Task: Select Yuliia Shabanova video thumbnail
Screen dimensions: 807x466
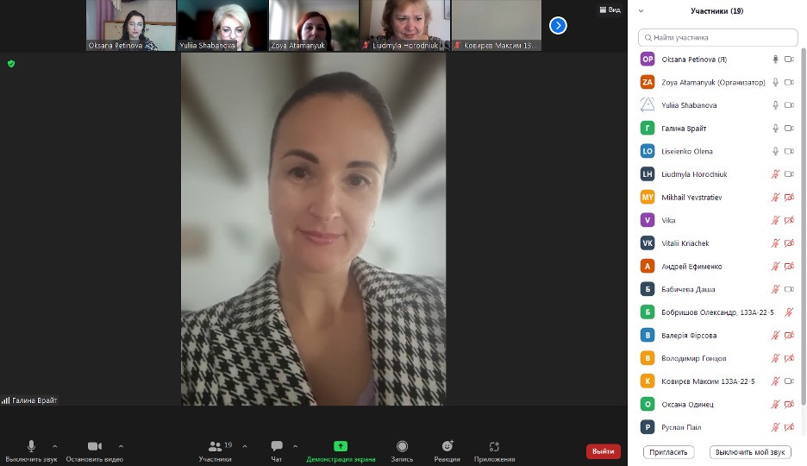Action: (x=222, y=25)
